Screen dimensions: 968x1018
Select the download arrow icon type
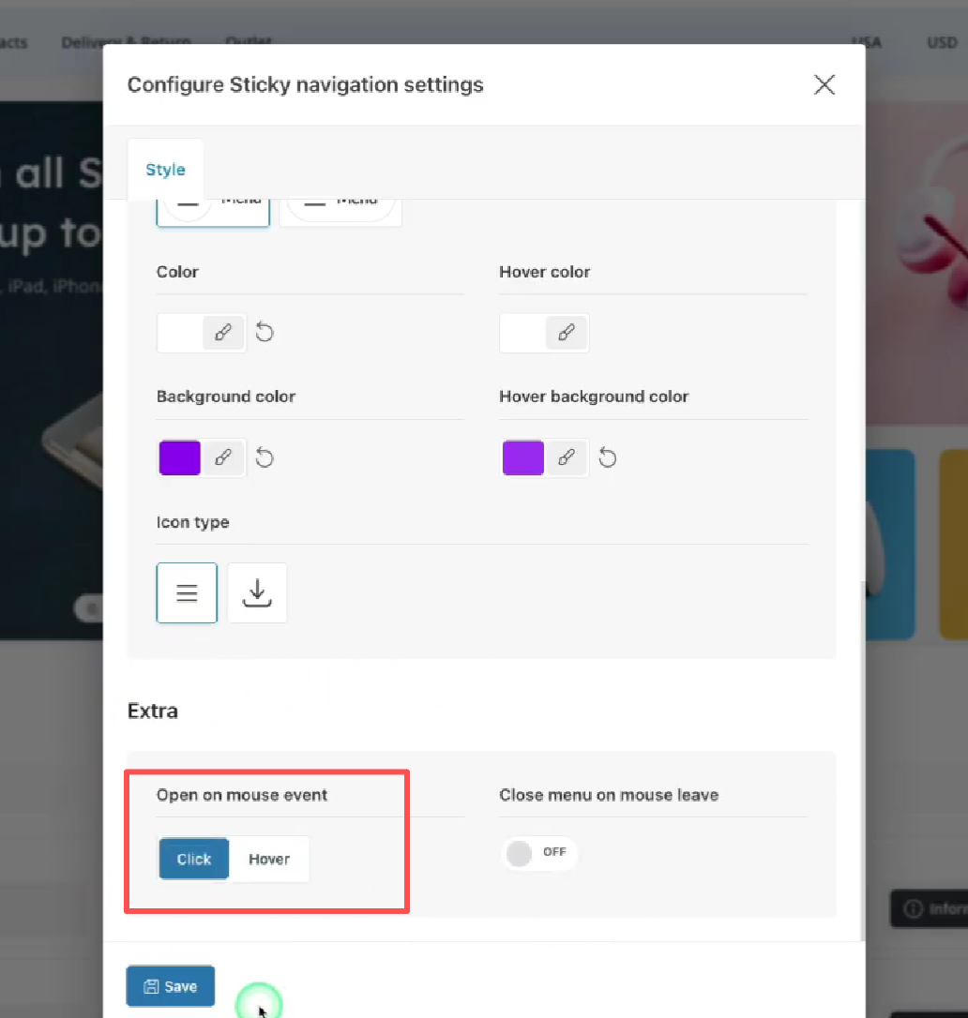[257, 592]
